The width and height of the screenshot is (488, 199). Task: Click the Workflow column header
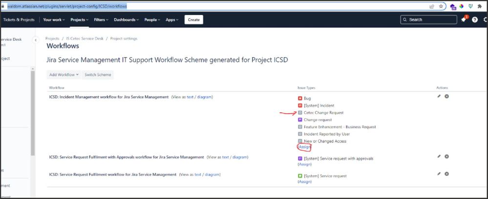[x=57, y=88]
